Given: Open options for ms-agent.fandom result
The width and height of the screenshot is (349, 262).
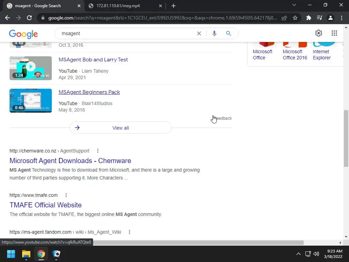Looking at the screenshot, I should click(129, 232).
